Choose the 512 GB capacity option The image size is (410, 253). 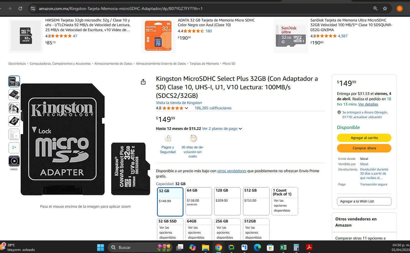256,201
